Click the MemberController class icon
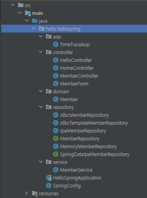This screenshot has height=198, width=147. [56, 76]
